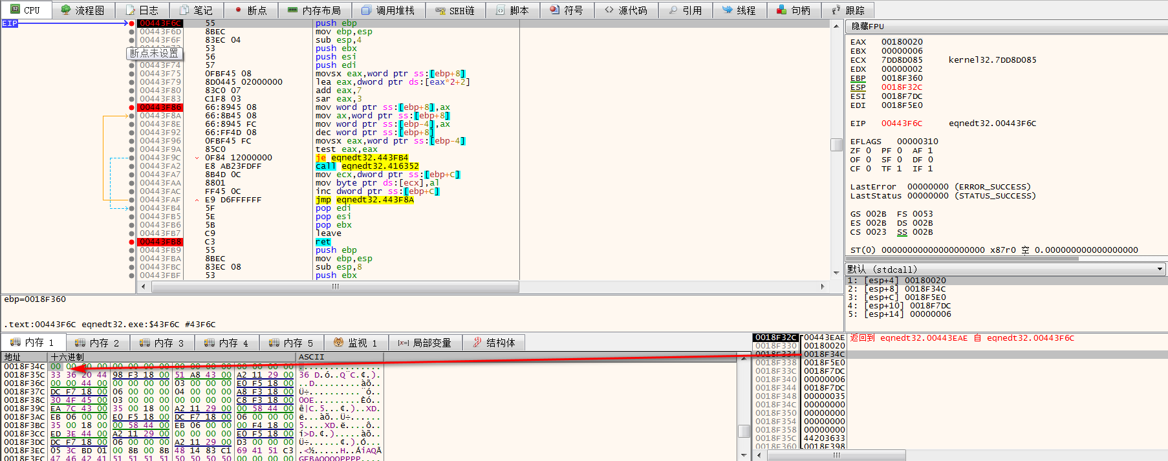The image size is (1168, 461).
Task: Select the EIP value 00443F6C
Action: 902,123
